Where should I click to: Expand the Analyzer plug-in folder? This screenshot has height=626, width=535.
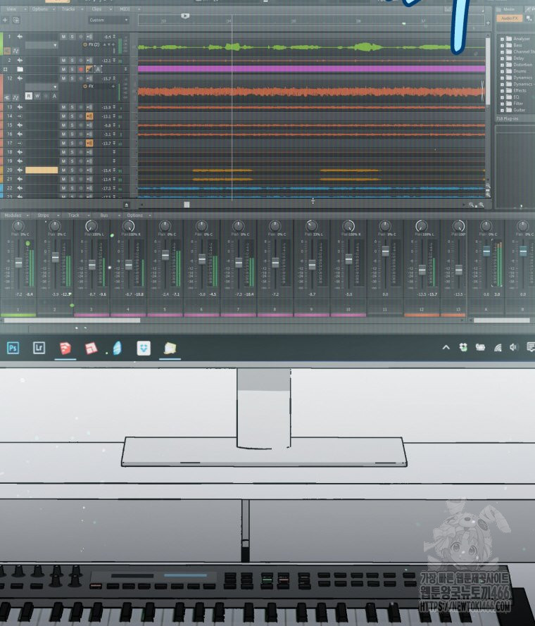(502, 39)
